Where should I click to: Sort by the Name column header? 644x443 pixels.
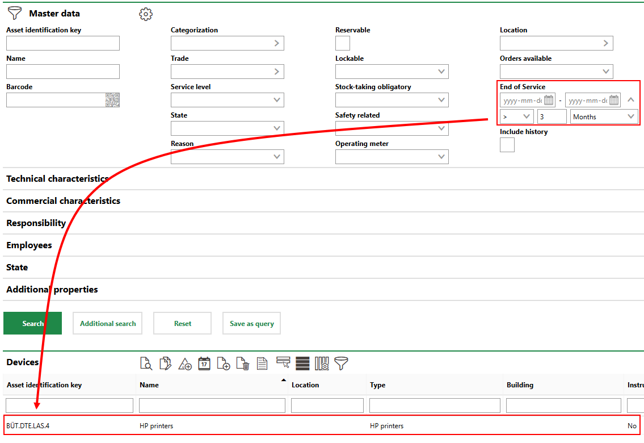(x=149, y=385)
